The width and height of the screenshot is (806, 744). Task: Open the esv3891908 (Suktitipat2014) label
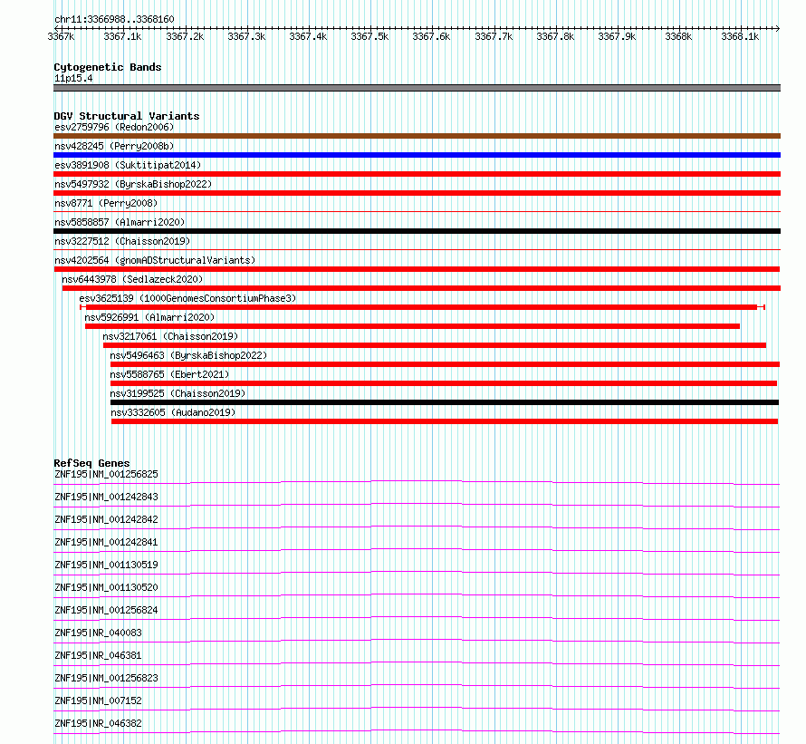tap(128, 165)
